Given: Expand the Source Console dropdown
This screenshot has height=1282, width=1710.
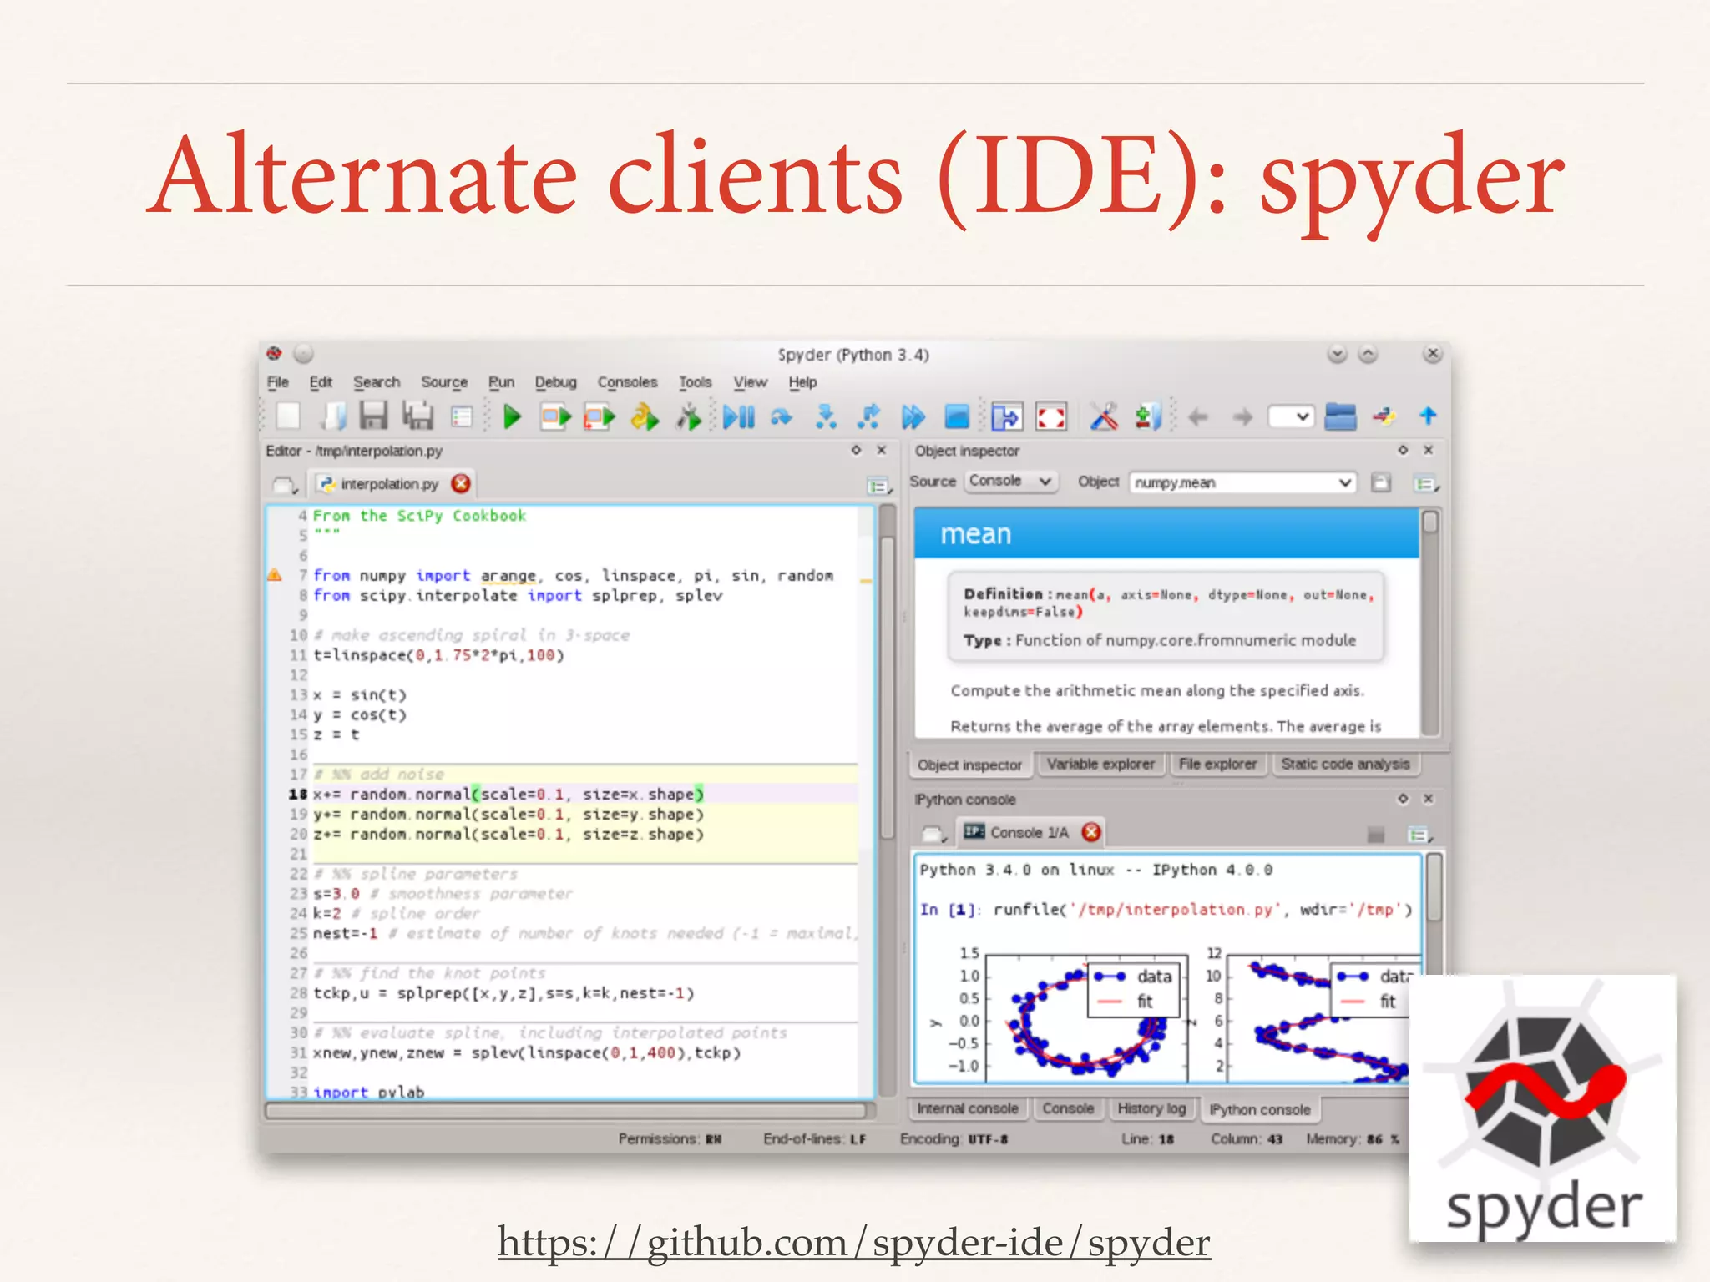Looking at the screenshot, I should pyautogui.click(x=1011, y=482).
